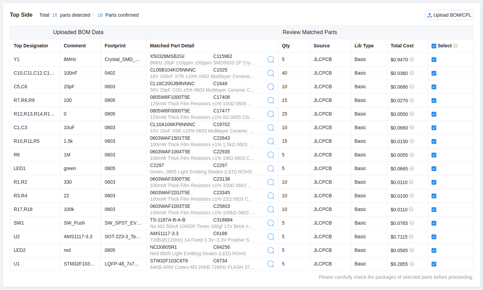
Task: Click the 16 parts detected count
Action: pos(55,15)
